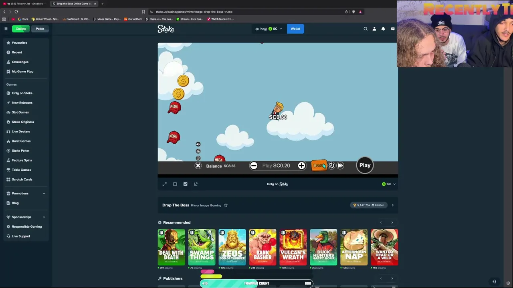This screenshot has width=513, height=288.
Task: Decrease play amount with minus button
Action: [254, 166]
